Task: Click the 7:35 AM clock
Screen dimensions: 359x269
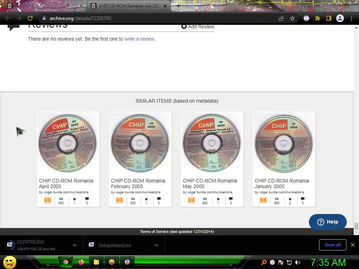Action: pyautogui.click(x=328, y=262)
